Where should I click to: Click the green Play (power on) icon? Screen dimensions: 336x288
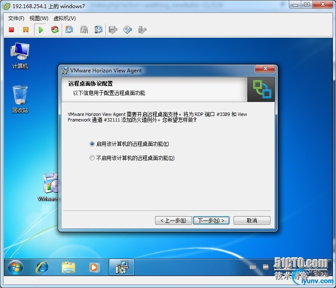point(40,30)
